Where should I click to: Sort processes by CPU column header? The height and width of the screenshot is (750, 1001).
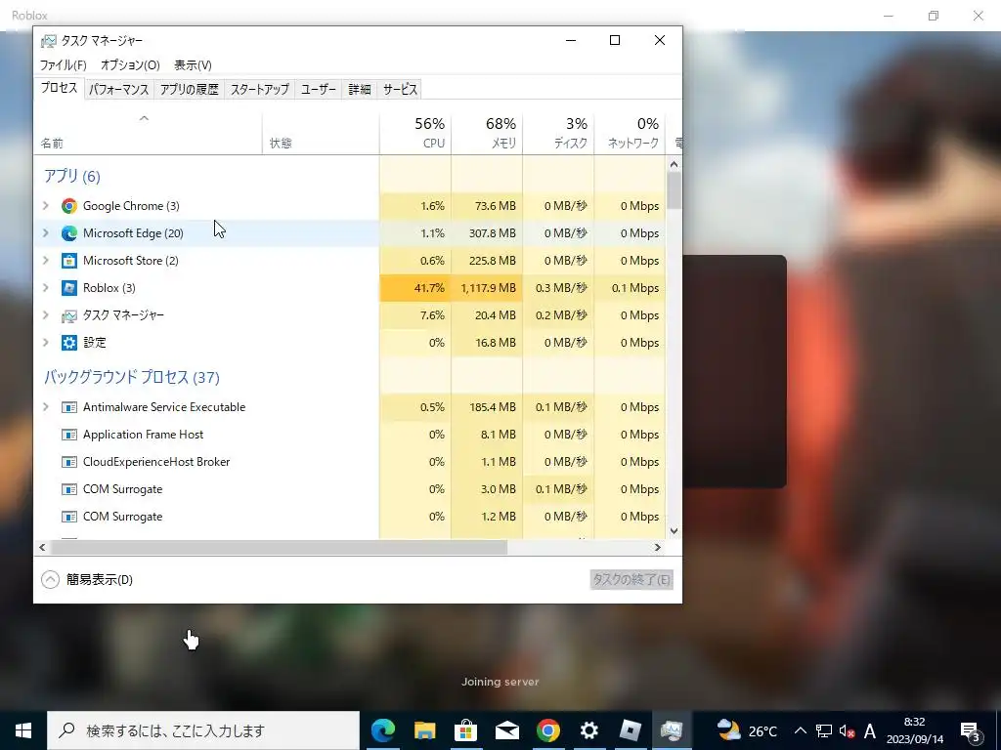pos(415,134)
